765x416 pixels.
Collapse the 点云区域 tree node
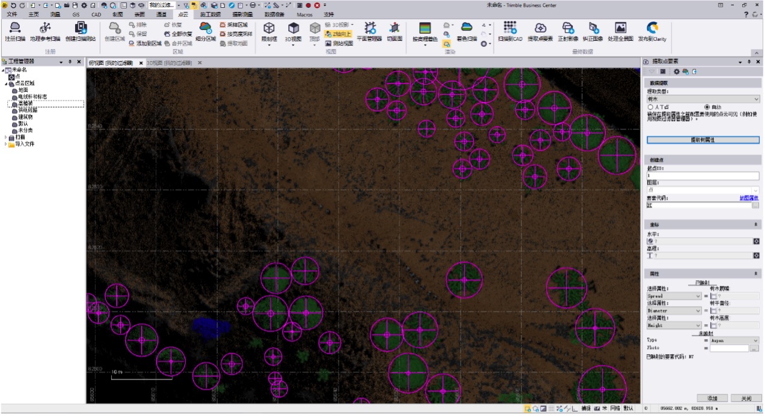tap(5, 83)
